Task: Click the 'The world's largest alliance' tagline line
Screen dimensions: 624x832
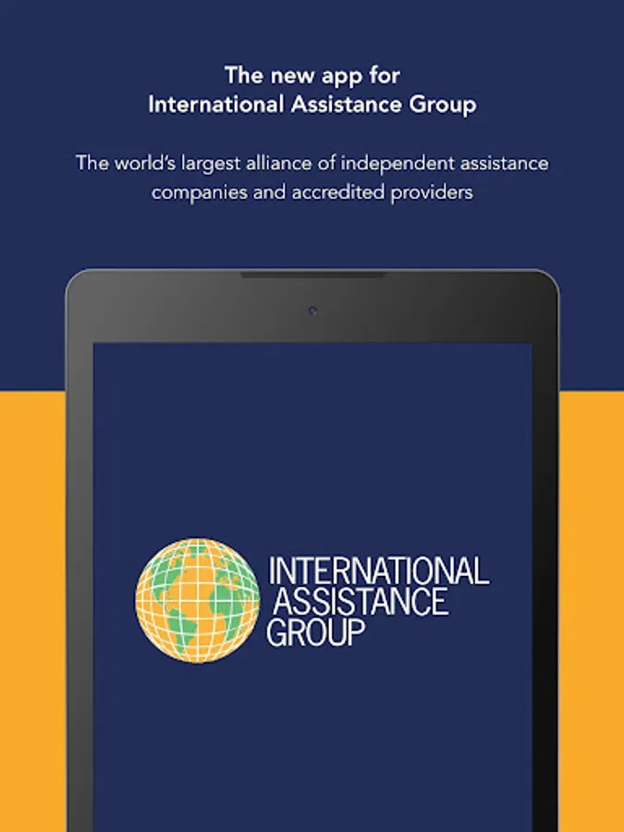Action: 312,163
